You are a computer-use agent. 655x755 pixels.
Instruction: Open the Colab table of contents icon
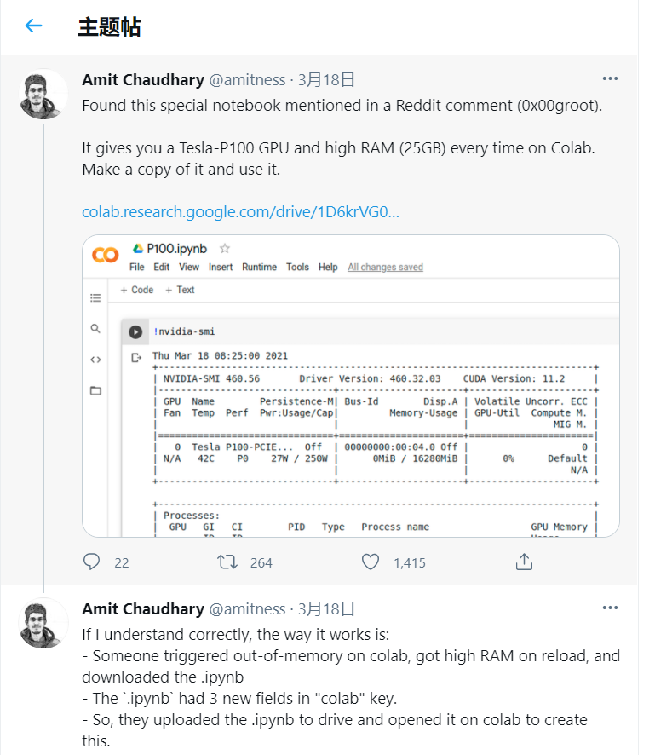[95, 297]
